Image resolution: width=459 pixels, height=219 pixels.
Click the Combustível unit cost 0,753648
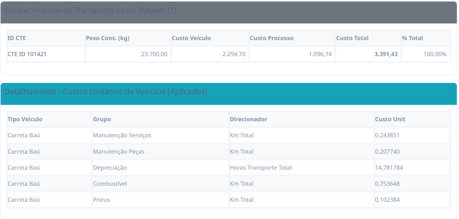387,184
